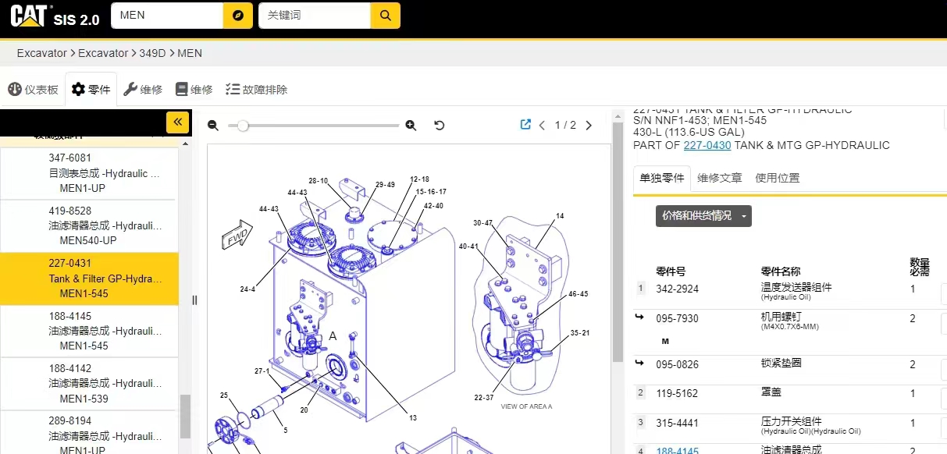Select 347-6081 目测表总成 list item
This screenshot has height=454, width=947.
pos(89,173)
